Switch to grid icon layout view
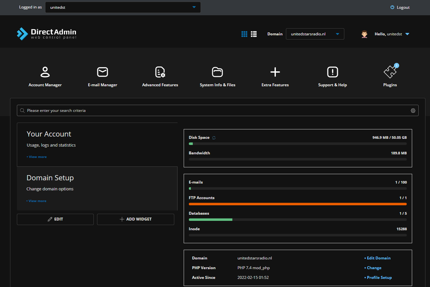The height and width of the screenshot is (287, 430). click(244, 34)
